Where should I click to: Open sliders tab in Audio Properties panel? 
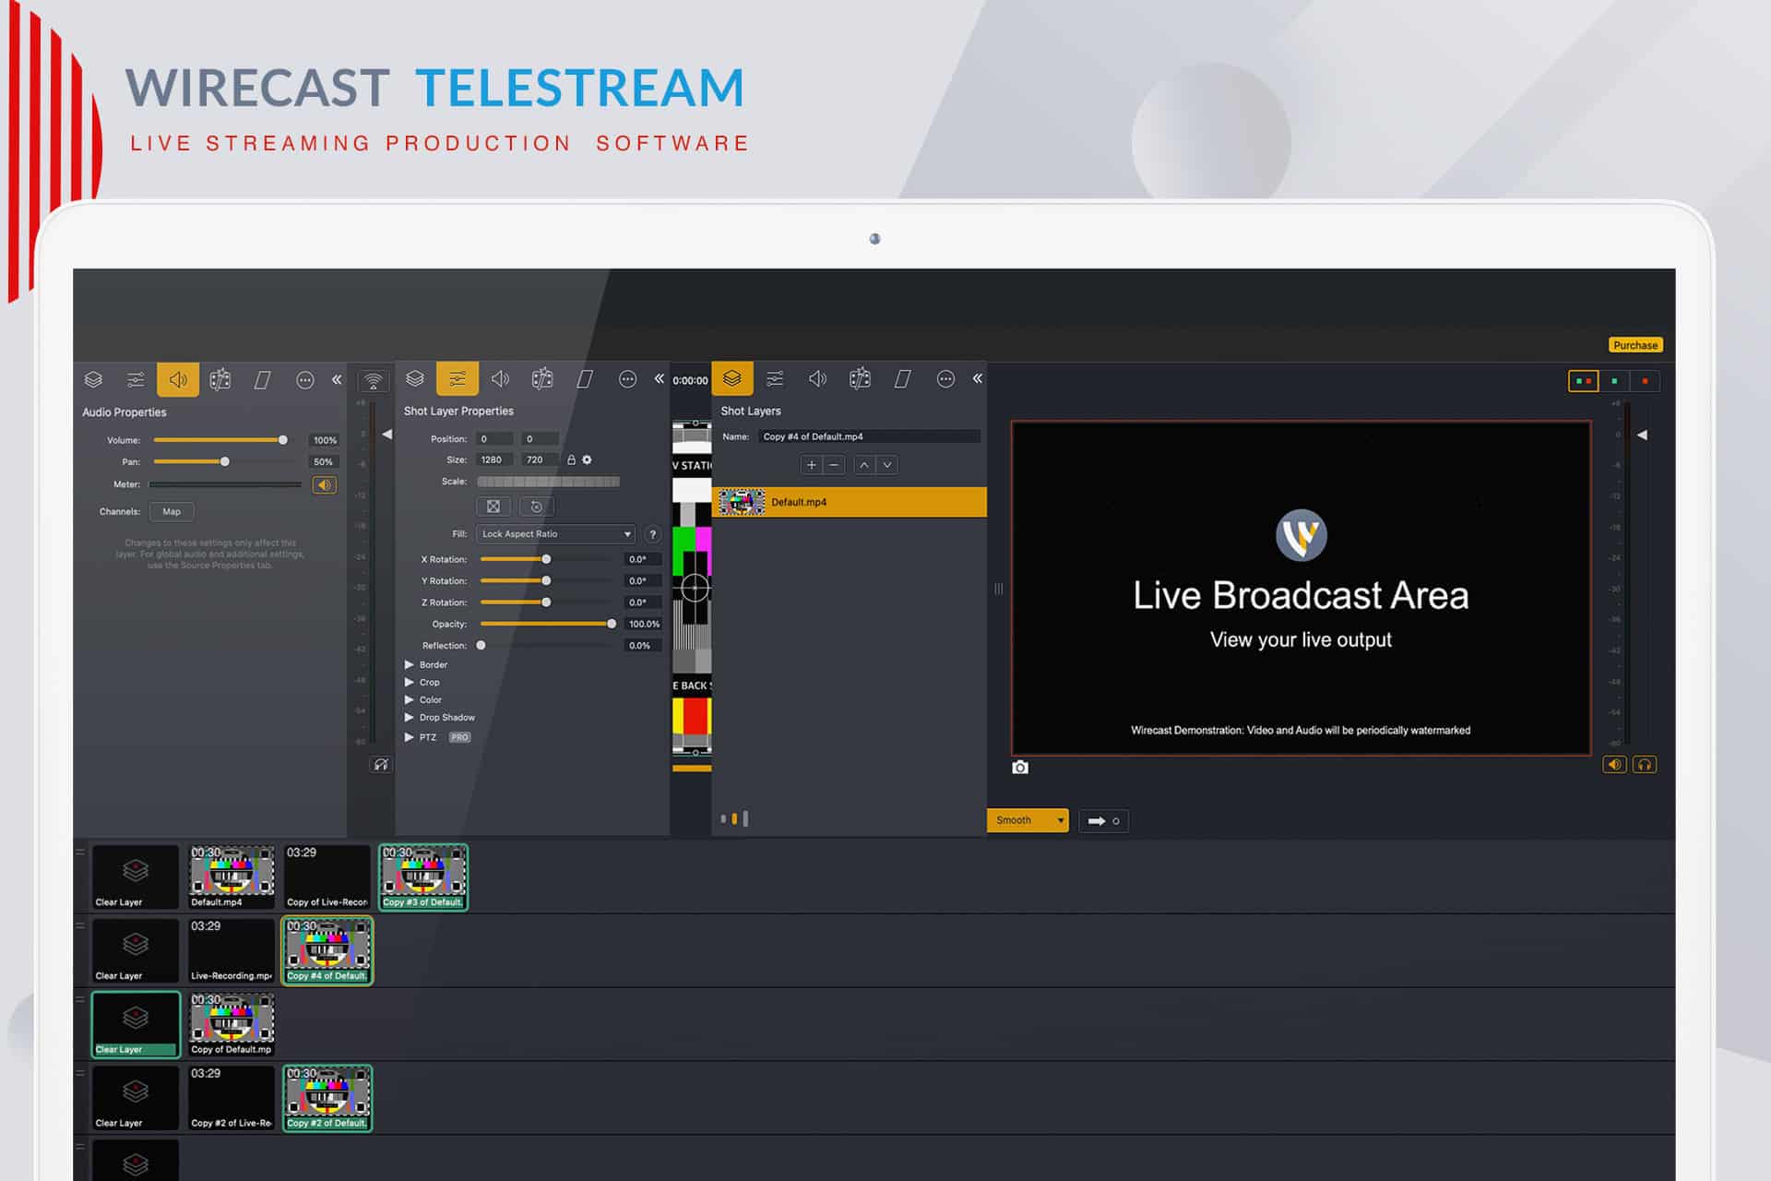136,379
